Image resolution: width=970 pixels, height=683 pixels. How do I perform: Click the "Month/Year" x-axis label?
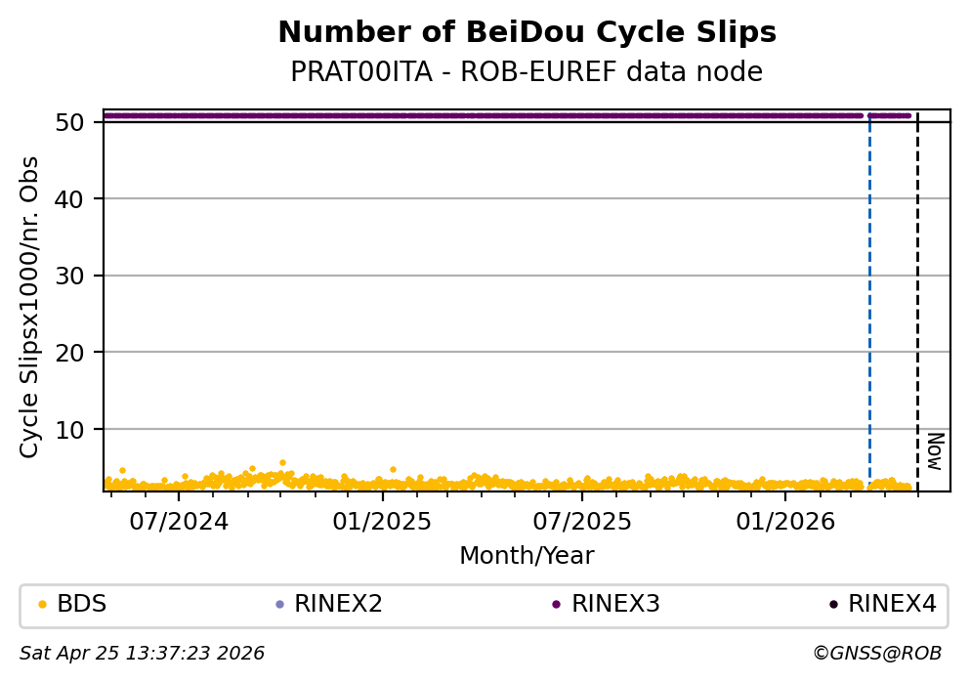527,556
